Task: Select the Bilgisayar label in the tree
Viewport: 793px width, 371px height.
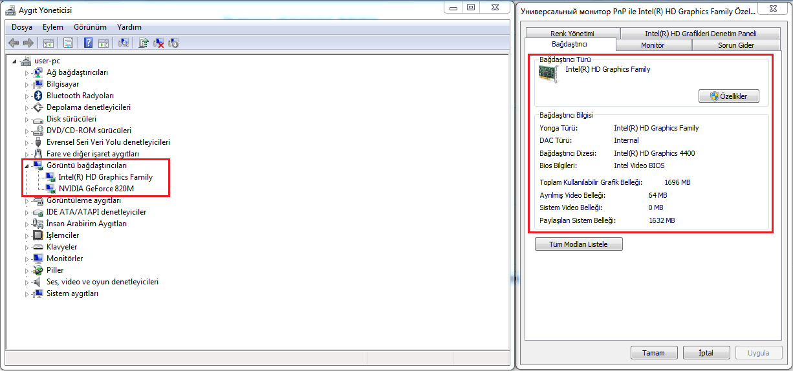Action: (x=63, y=84)
